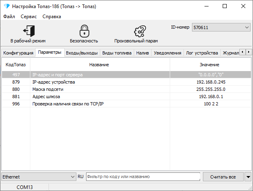
Task: Click code cell 880
Action: [16, 89]
